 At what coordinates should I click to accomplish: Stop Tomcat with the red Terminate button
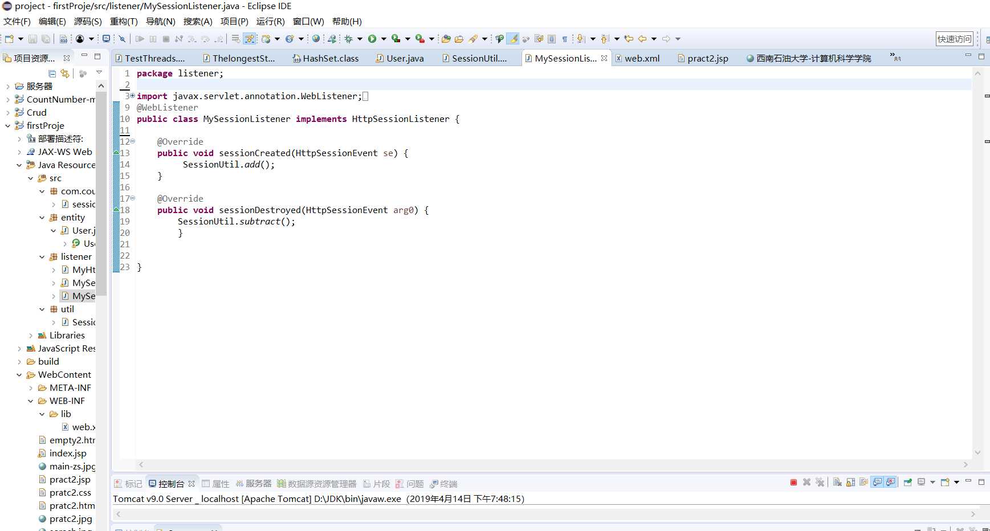tap(793, 482)
